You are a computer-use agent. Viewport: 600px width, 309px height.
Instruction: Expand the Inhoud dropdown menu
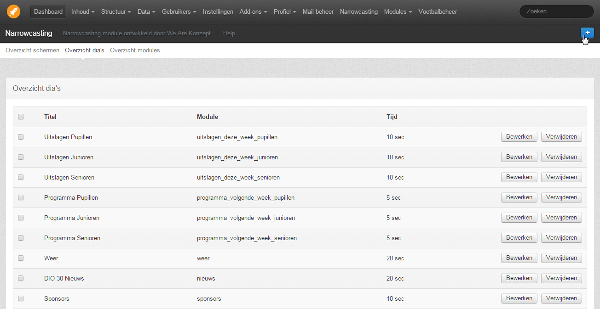pos(83,11)
